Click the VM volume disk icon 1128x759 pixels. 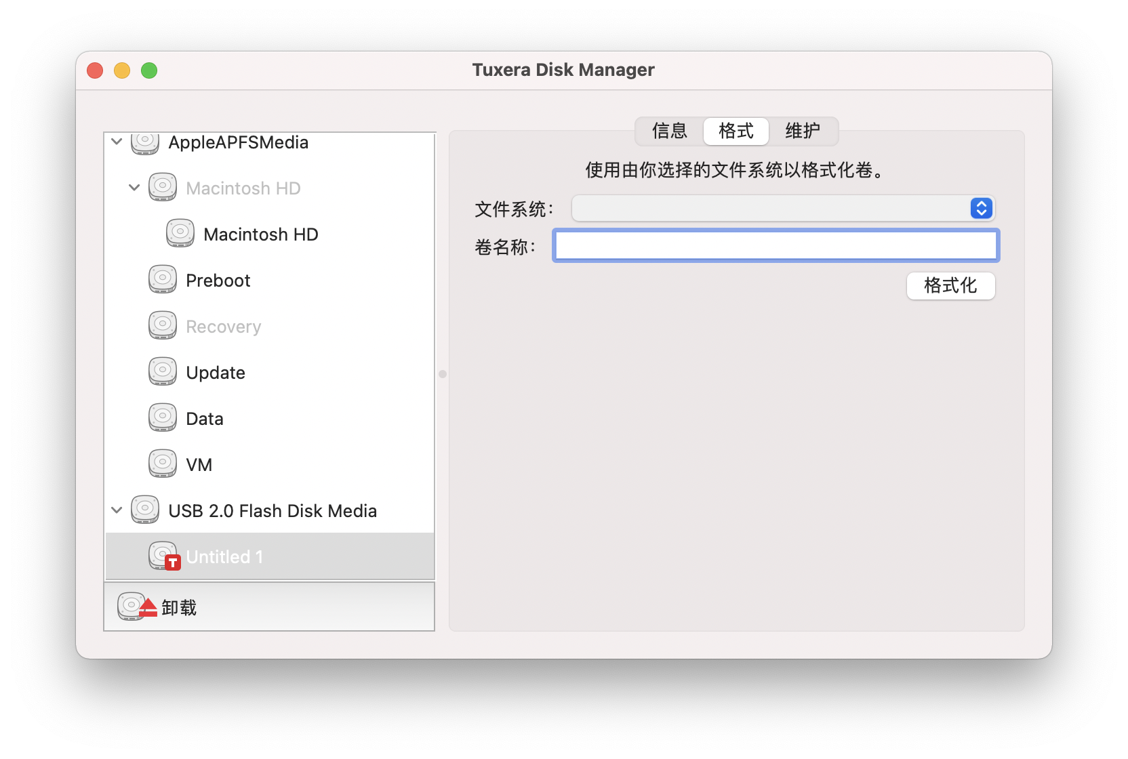click(x=163, y=464)
